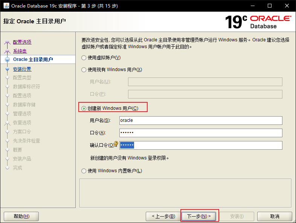The image size is (296, 223).
Task: Cancel installation with 取消 button
Action: (275, 216)
